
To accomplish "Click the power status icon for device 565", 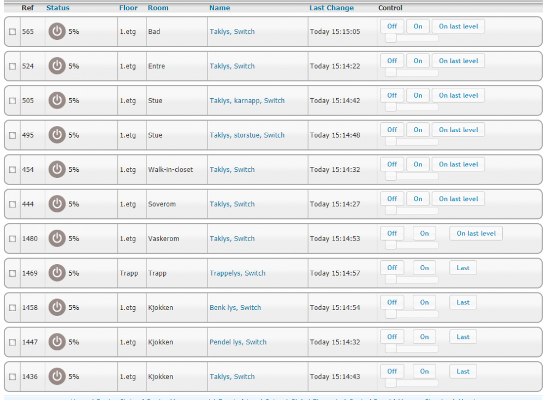I will coord(57,32).
